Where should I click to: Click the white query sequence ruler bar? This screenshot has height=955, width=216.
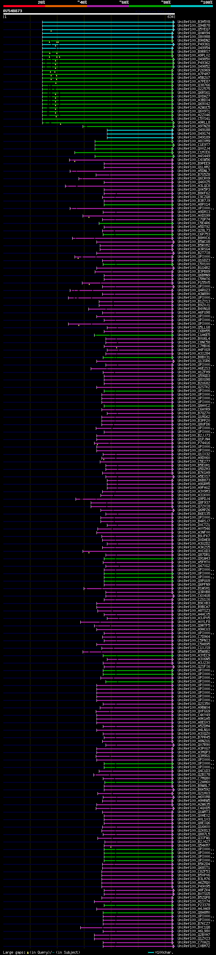(x=89, y=14)
